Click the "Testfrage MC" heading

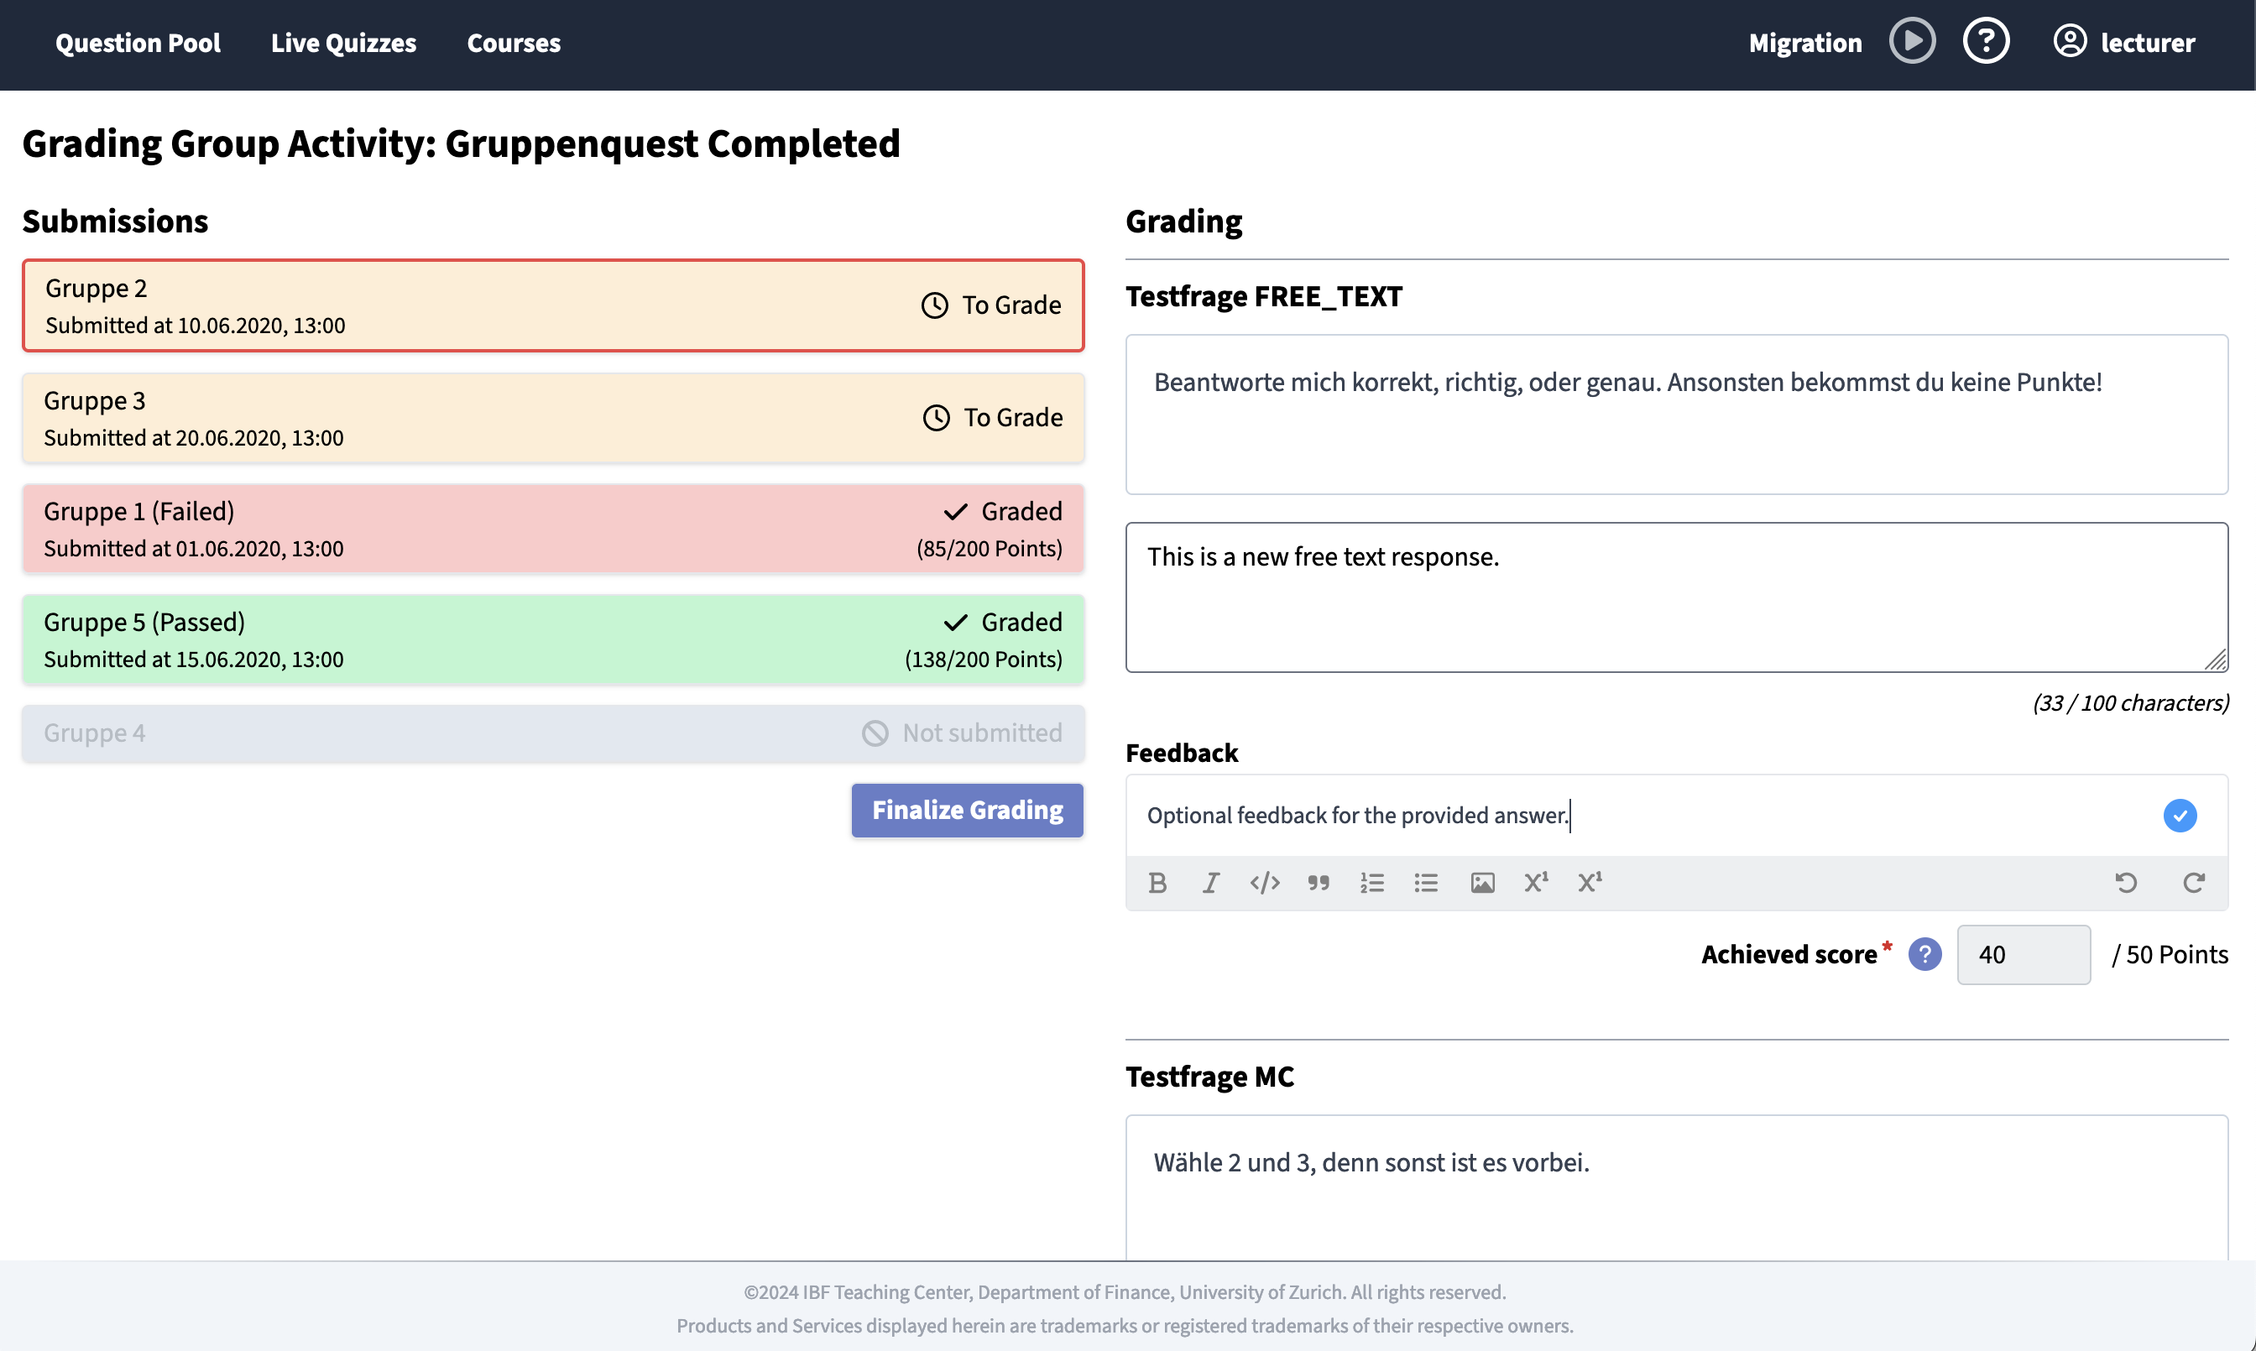pos(1209,1076)
